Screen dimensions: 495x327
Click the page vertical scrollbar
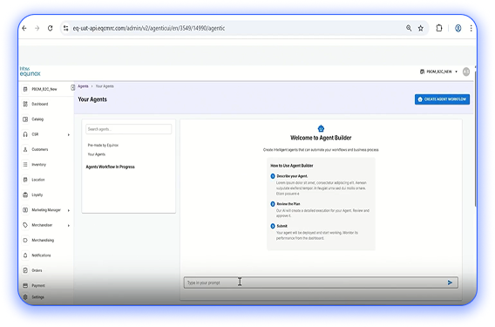pos(475,138)
